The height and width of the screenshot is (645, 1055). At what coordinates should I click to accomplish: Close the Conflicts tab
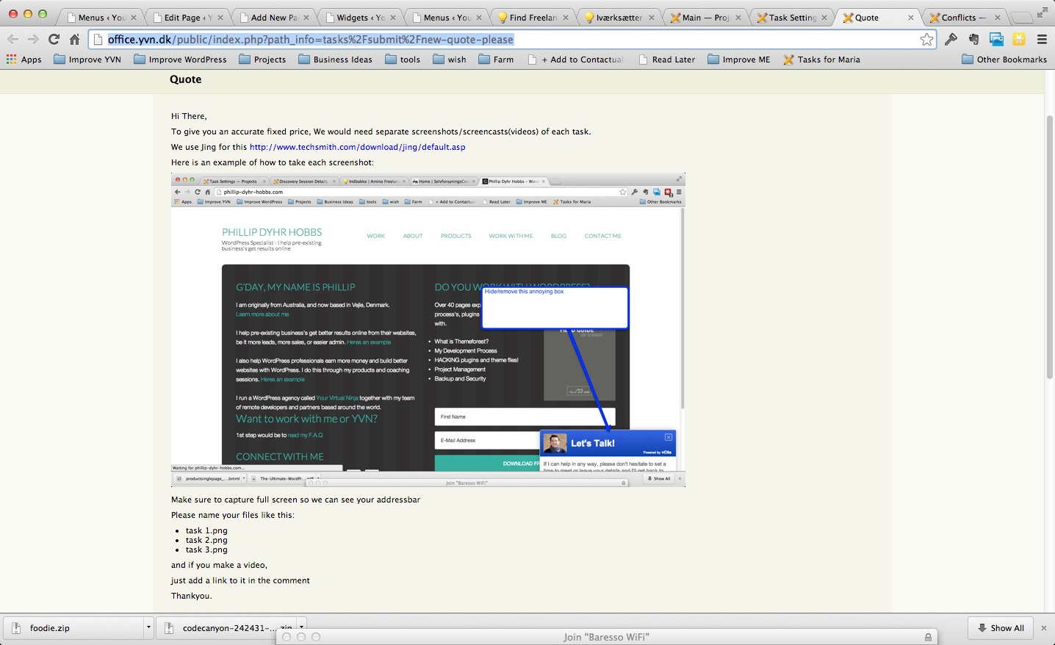pos(997,18)
